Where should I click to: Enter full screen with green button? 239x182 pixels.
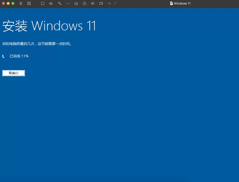[x=13, y=3]
